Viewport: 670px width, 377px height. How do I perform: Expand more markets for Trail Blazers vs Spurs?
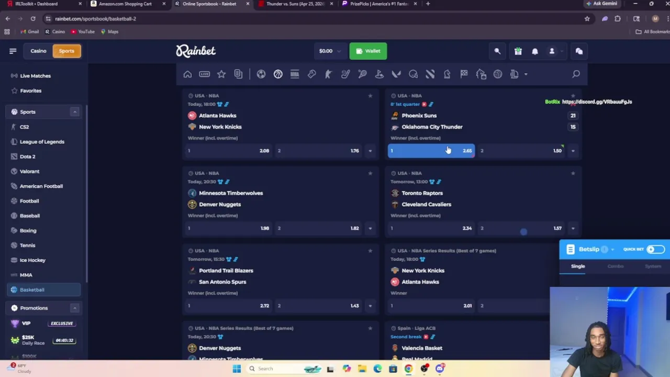pos(370,306)
